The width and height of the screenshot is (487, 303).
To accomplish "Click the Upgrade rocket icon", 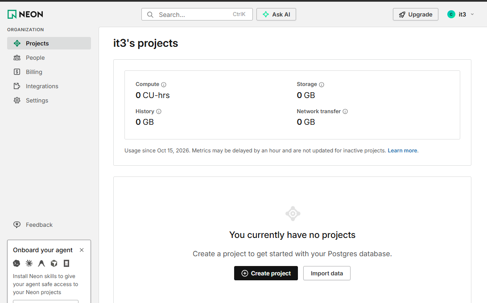I will tap(402, 15).
